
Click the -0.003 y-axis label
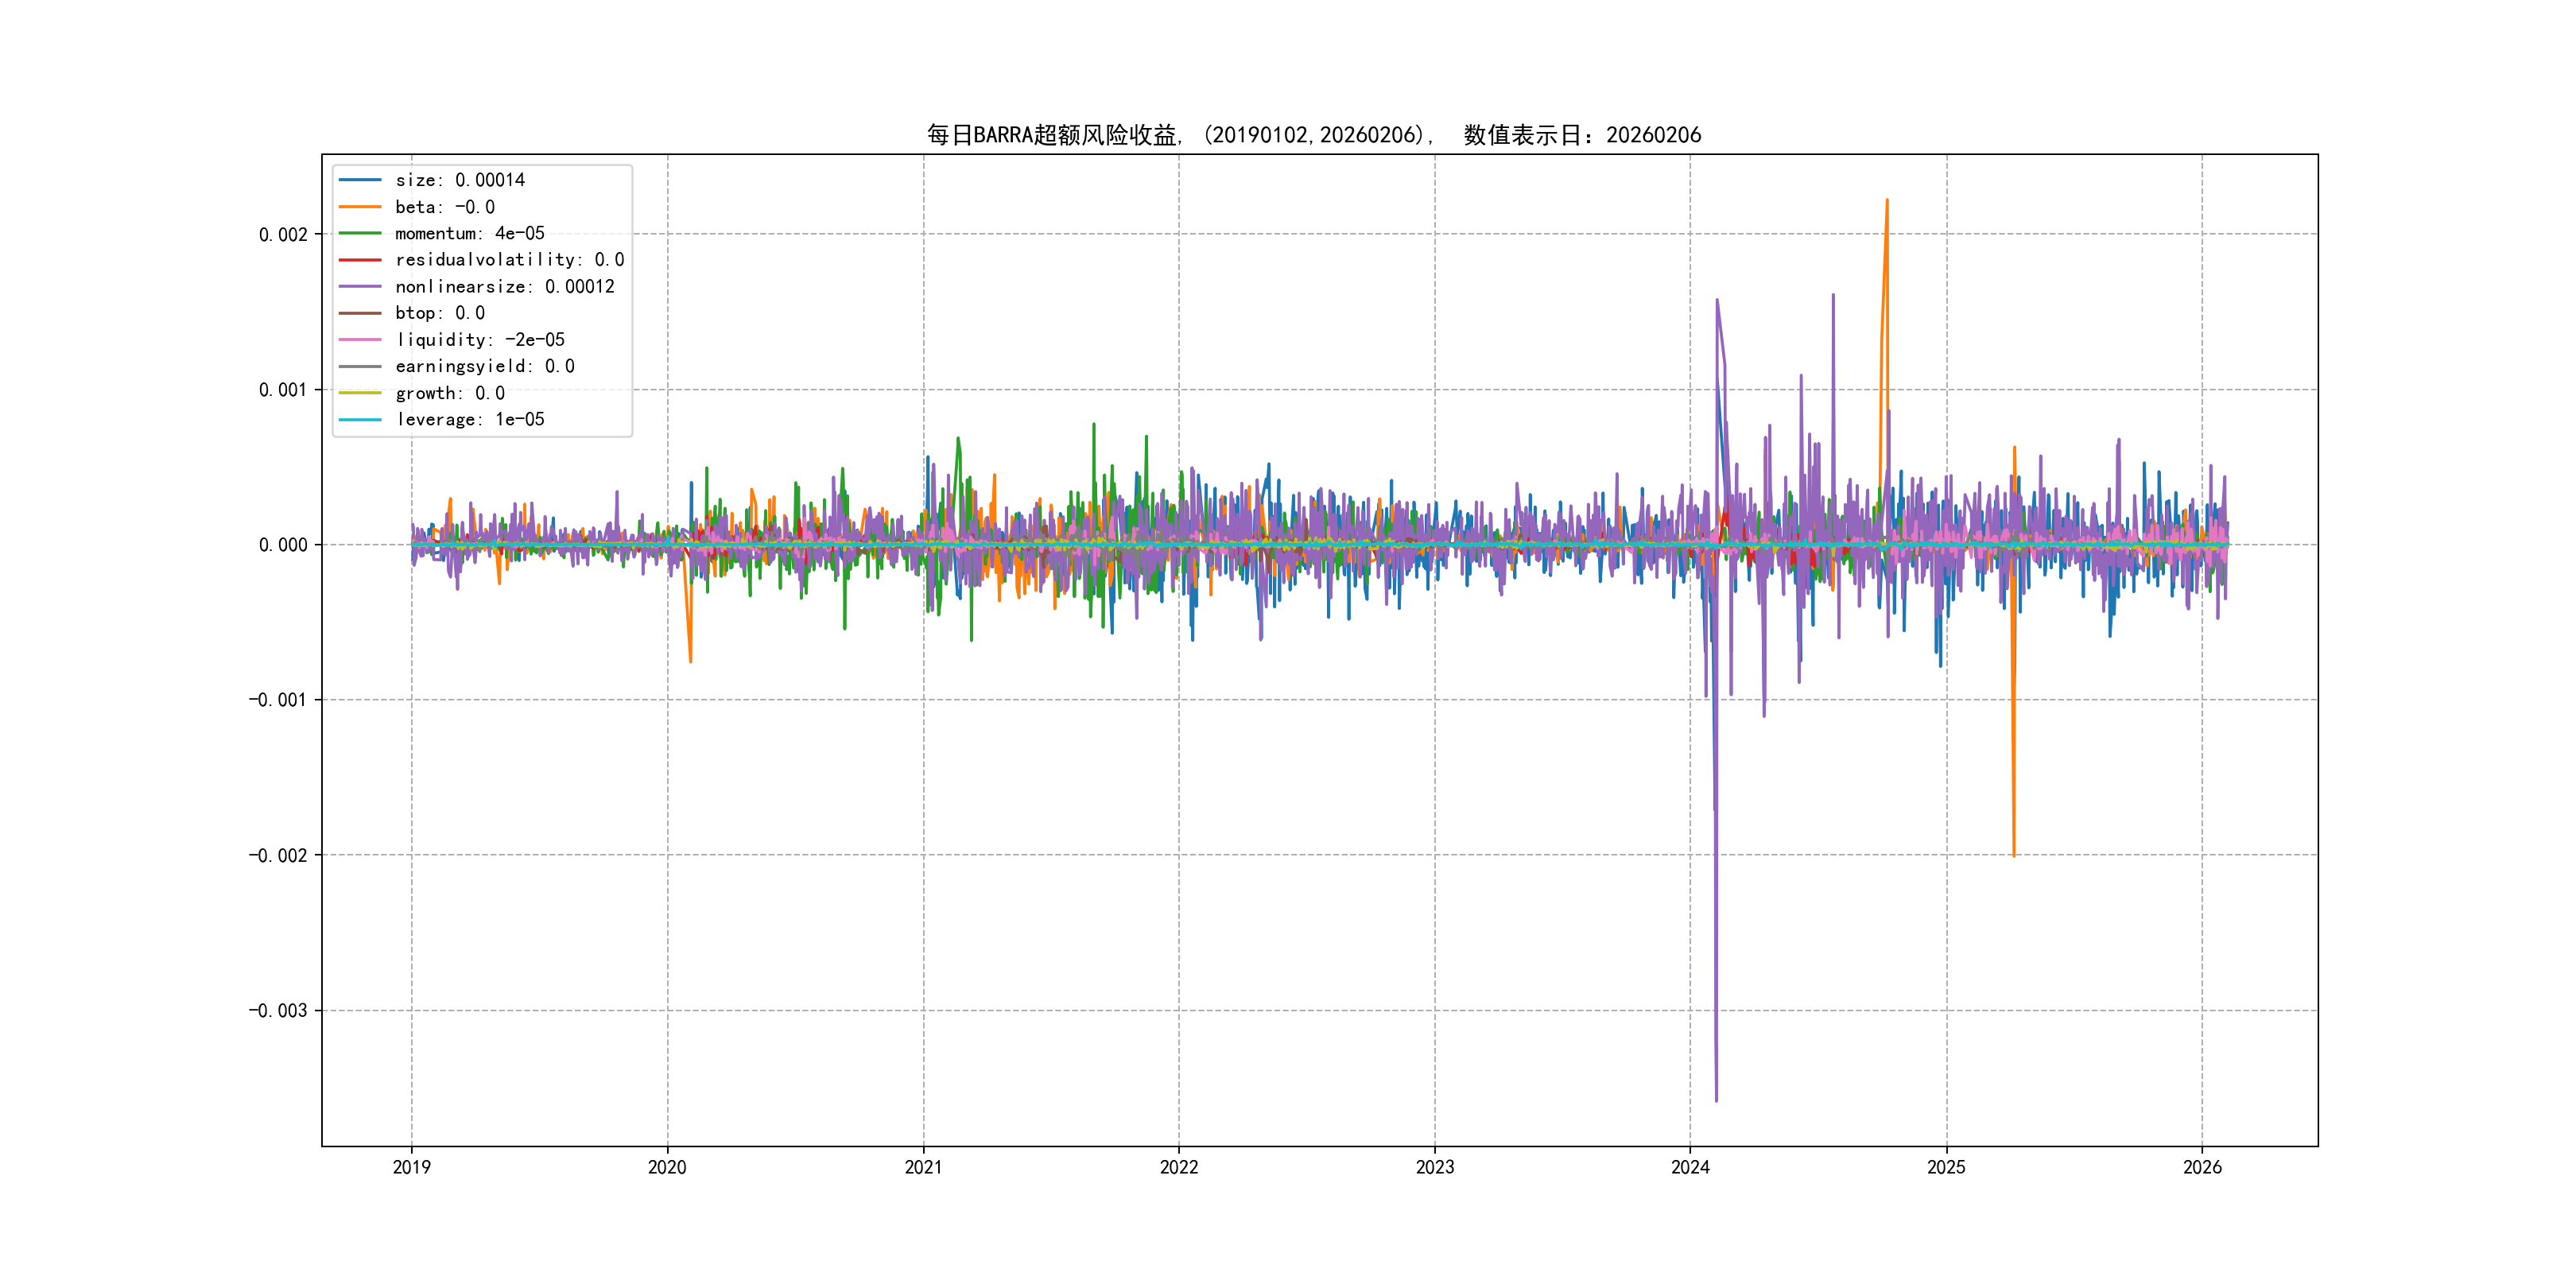coord(278,1011)
